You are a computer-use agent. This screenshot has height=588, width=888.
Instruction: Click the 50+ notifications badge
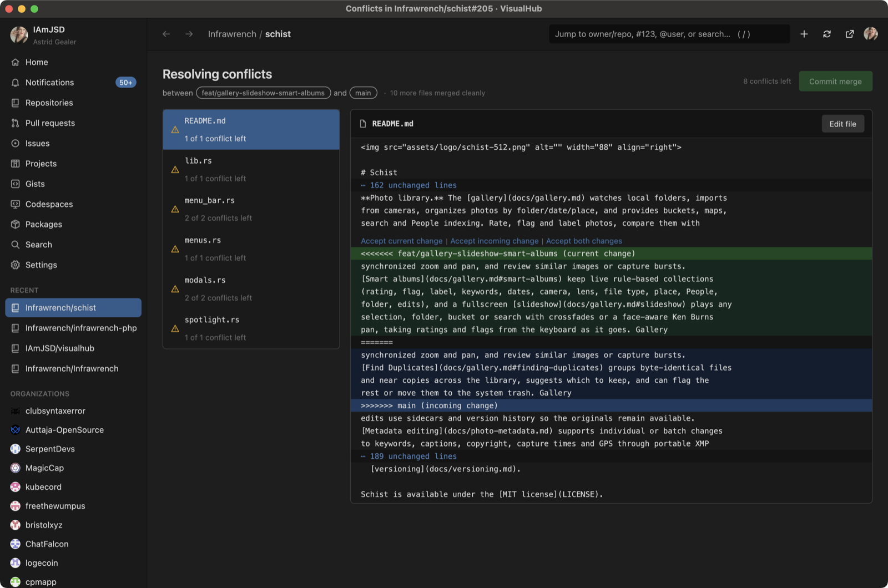[126, 82]
